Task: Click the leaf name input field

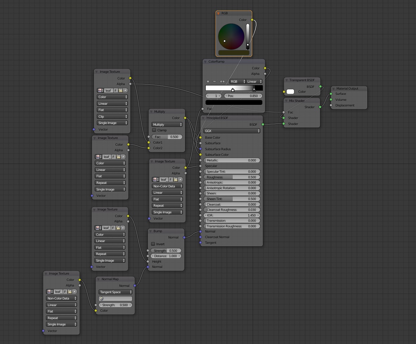Action: (x=109, y=90)
